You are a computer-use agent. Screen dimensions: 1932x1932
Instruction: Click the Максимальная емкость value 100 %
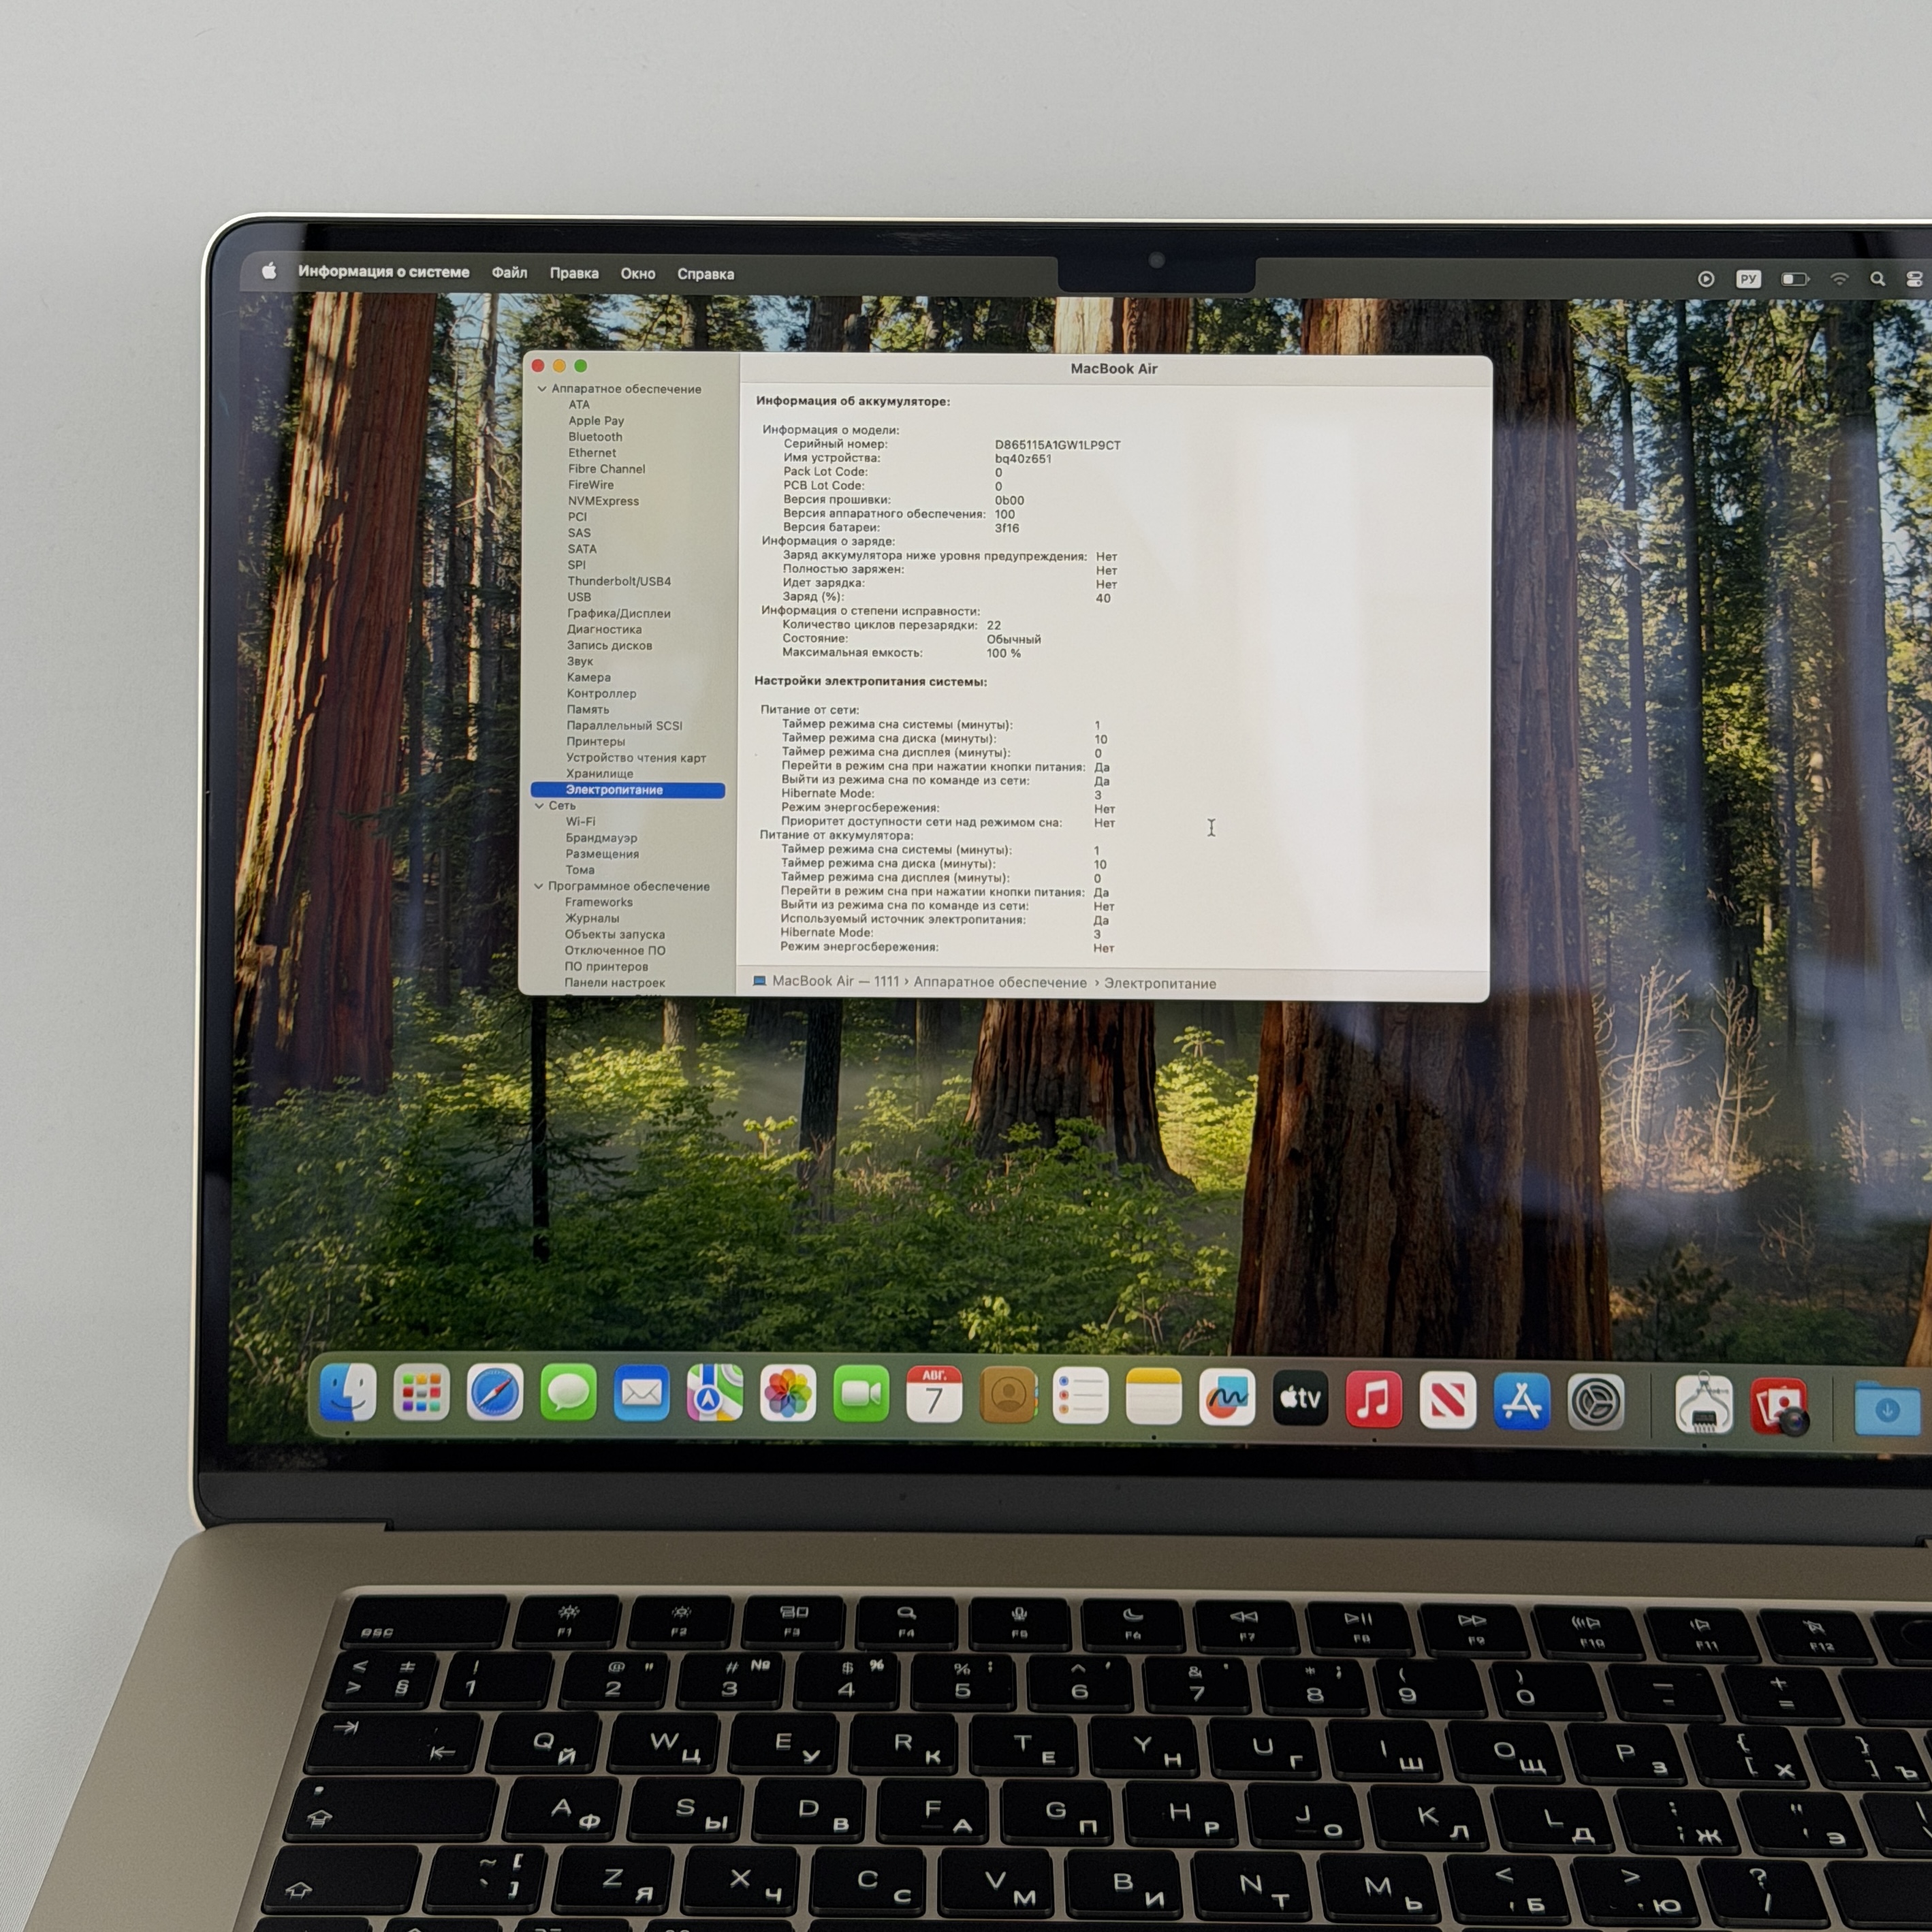pos(1004,653)
